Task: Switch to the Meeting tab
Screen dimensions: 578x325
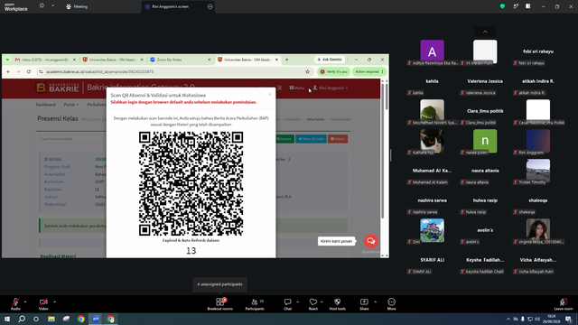Action: 77,6
